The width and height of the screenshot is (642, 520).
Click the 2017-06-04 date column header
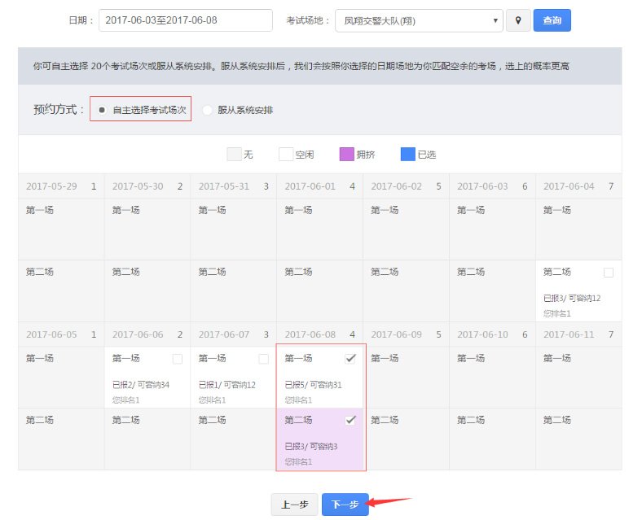(x=569, y=186)
